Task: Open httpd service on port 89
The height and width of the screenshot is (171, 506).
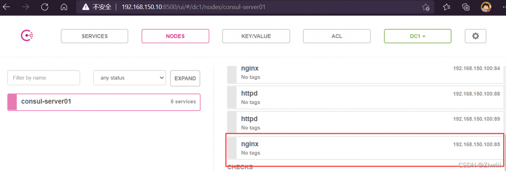Action: coord(365,122)
